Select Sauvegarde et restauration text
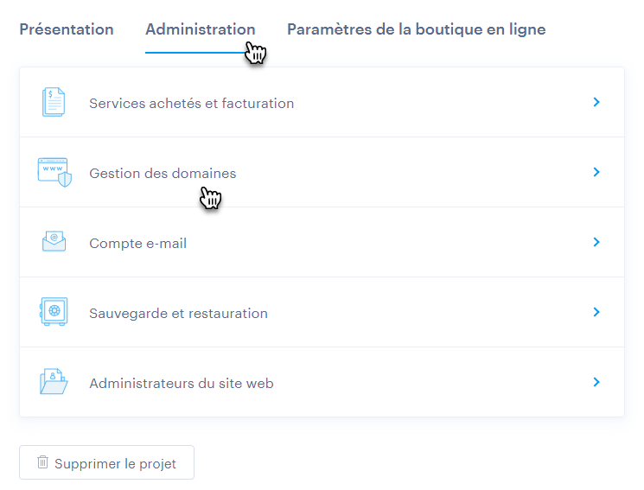This screenshot has width=644, height=490. click(x=178, y=314)
